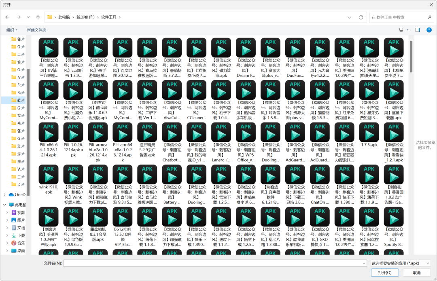Image resolution: width=437 pixels, height=281 pixels.
Task: Click 新建文件夹 button
Action: (36, 30)
